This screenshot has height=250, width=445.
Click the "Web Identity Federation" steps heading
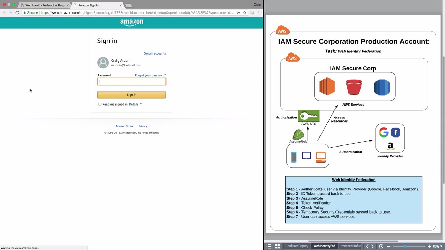point(354,180)
